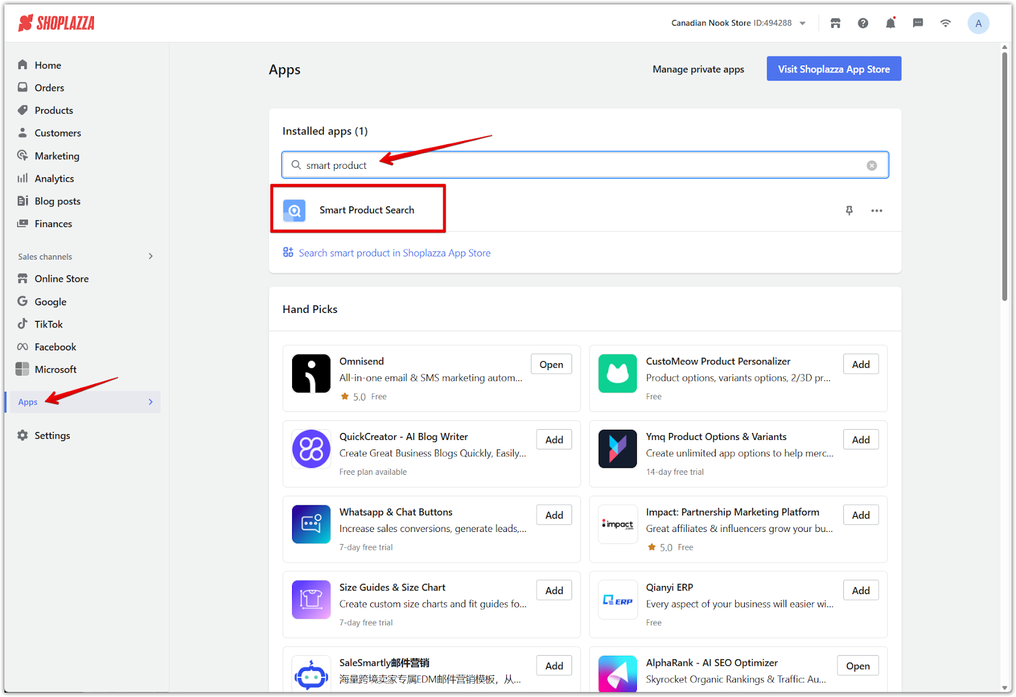1016x697 pixels.
Task: Add CustoMeow Product Personalizer
Action: 861,364
